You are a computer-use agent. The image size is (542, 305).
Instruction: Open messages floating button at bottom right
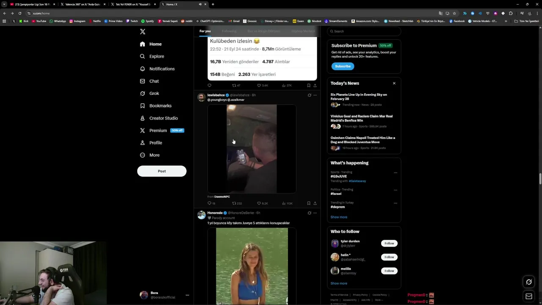coord(529,296)
